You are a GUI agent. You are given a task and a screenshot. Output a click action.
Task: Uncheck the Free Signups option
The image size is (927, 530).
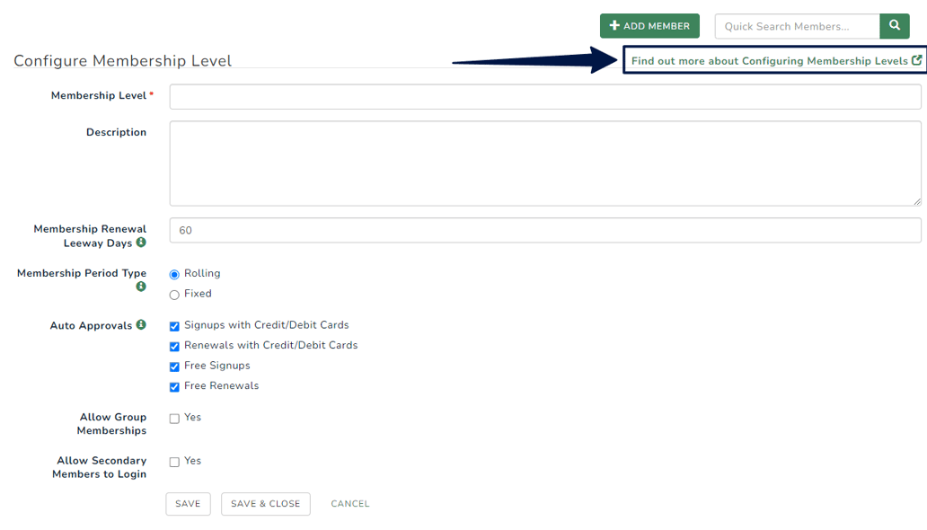pos(174,367)
